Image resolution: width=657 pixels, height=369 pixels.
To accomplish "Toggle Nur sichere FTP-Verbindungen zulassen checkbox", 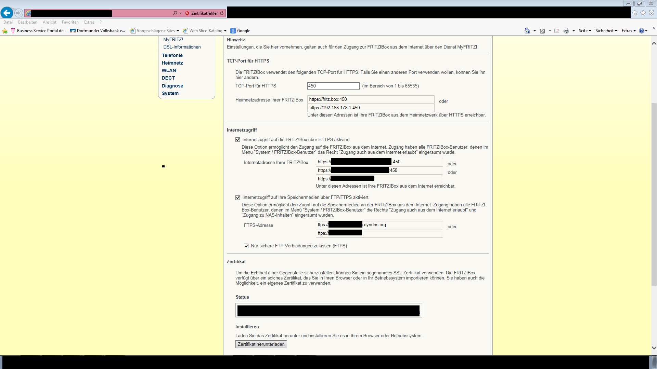I will click(x=246, y=246).
